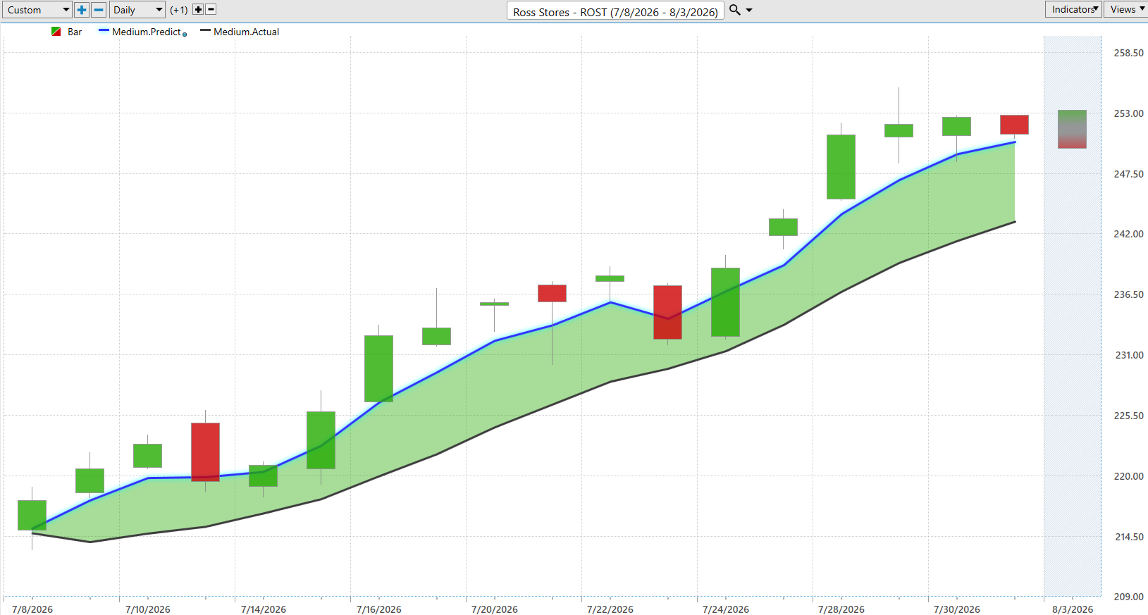The height and width of the screenshot is (615, 1148).
Task: Click the 209.00 price axis label
Action: (1128, 597)
